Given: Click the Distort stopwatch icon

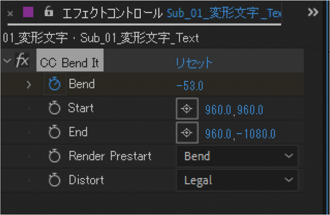Looking at the screenshot, I should click(x=55, y=180).
